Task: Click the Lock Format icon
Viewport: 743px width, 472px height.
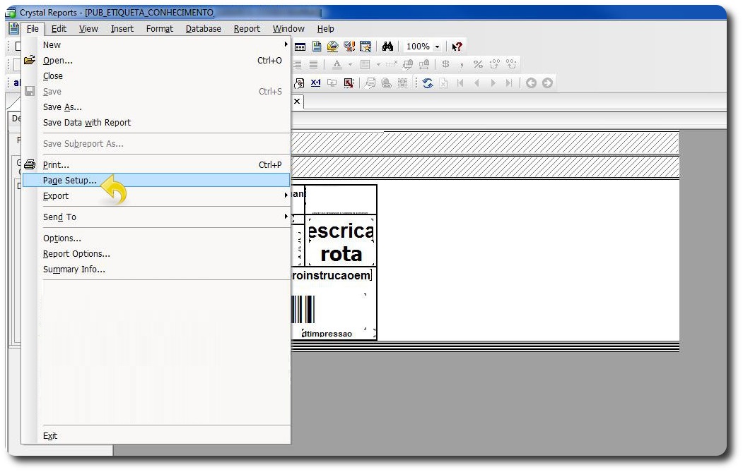Action: click(x=407, y=64)
